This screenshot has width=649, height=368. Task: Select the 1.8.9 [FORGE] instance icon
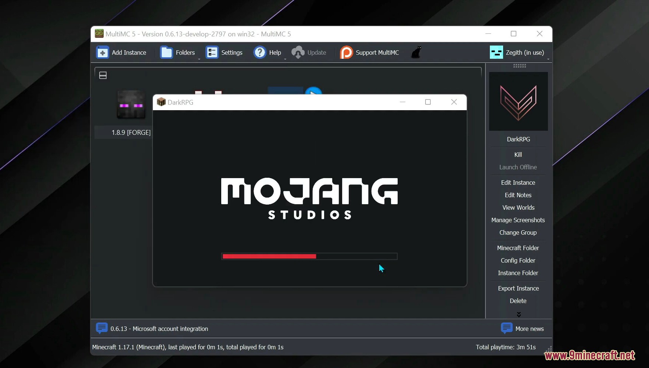(x=131, y=104)
